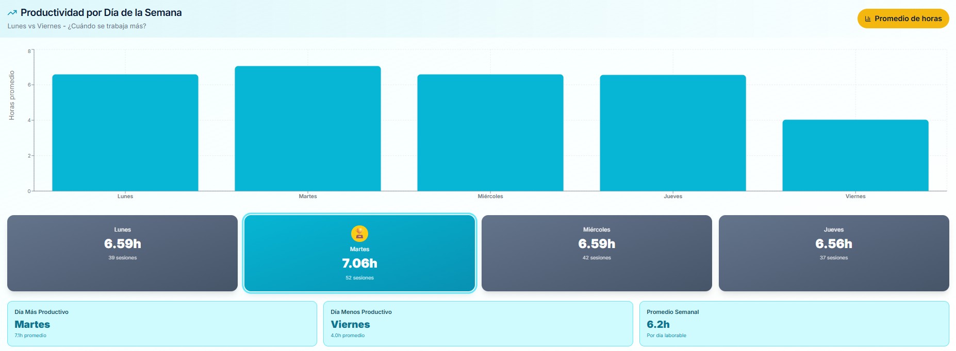956x351 pixels.
Task: Select the Lunes bar in the chart
Action: click(x=125, y=133)
